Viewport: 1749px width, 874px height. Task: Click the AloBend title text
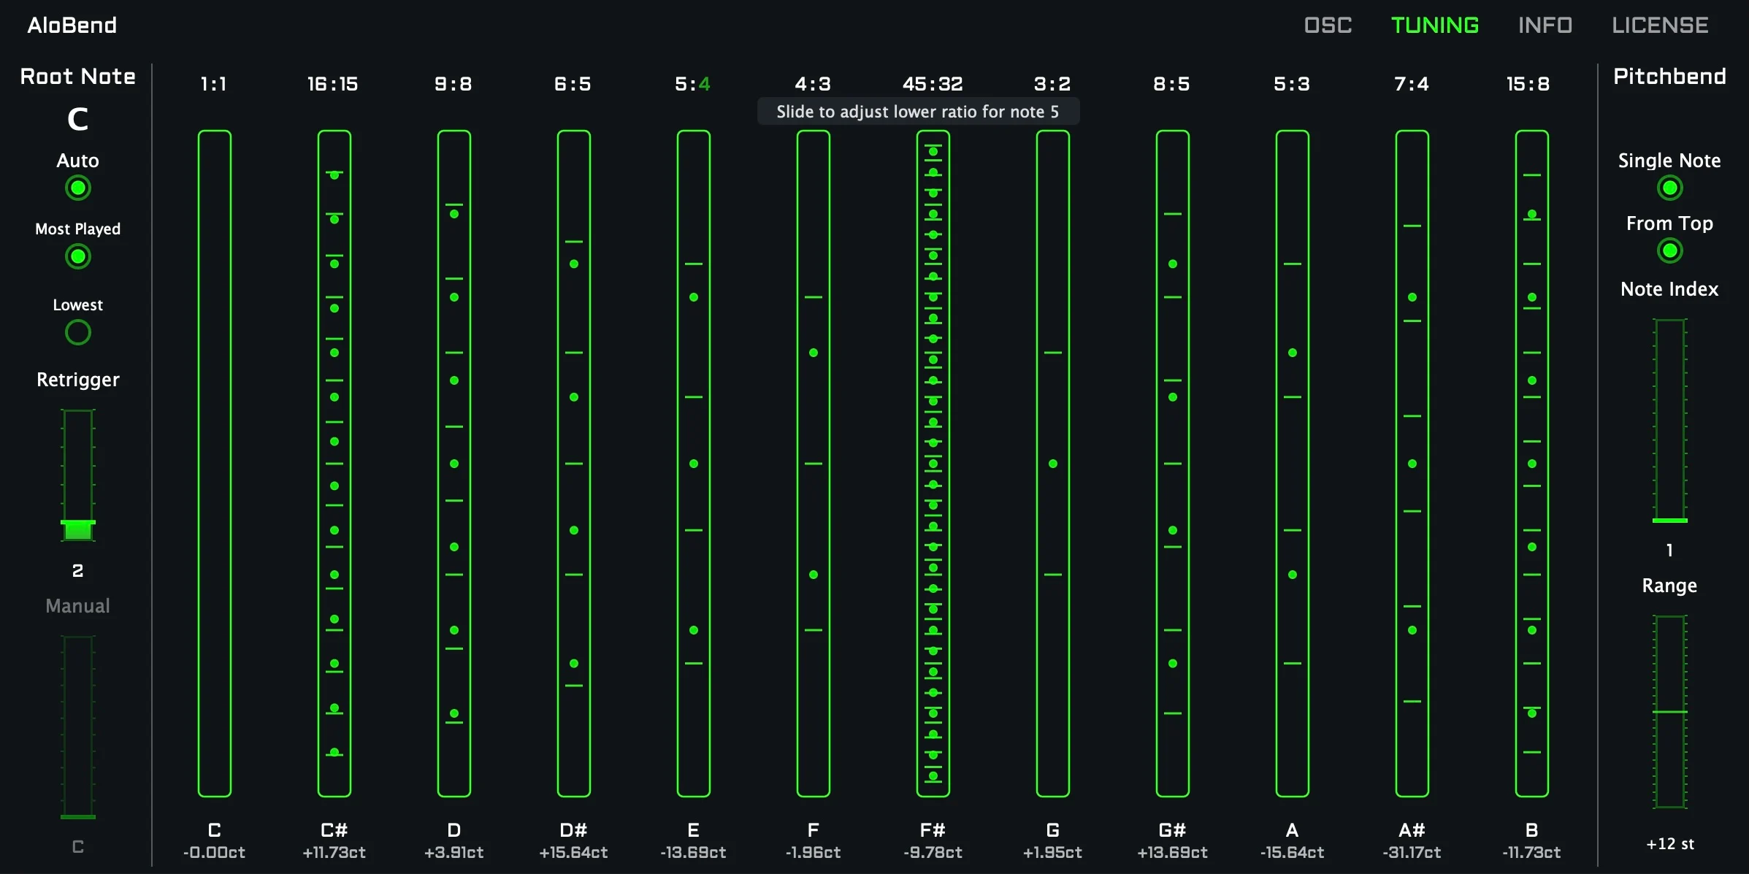click(x=72, y=24)
